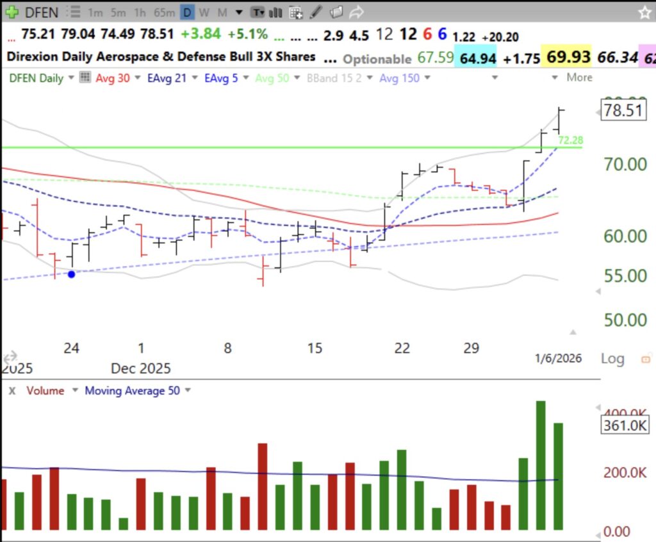Click the 361.0K volume value label
The width and height of the screenshot is (656, 542).
[625, 425]
